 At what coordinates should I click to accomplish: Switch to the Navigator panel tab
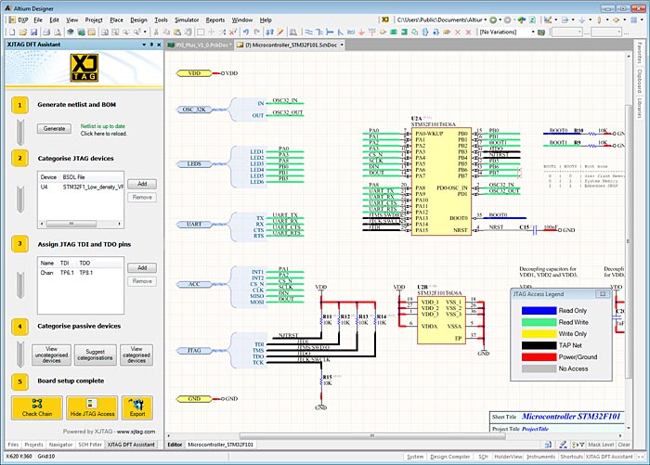[x=60, y=445]
